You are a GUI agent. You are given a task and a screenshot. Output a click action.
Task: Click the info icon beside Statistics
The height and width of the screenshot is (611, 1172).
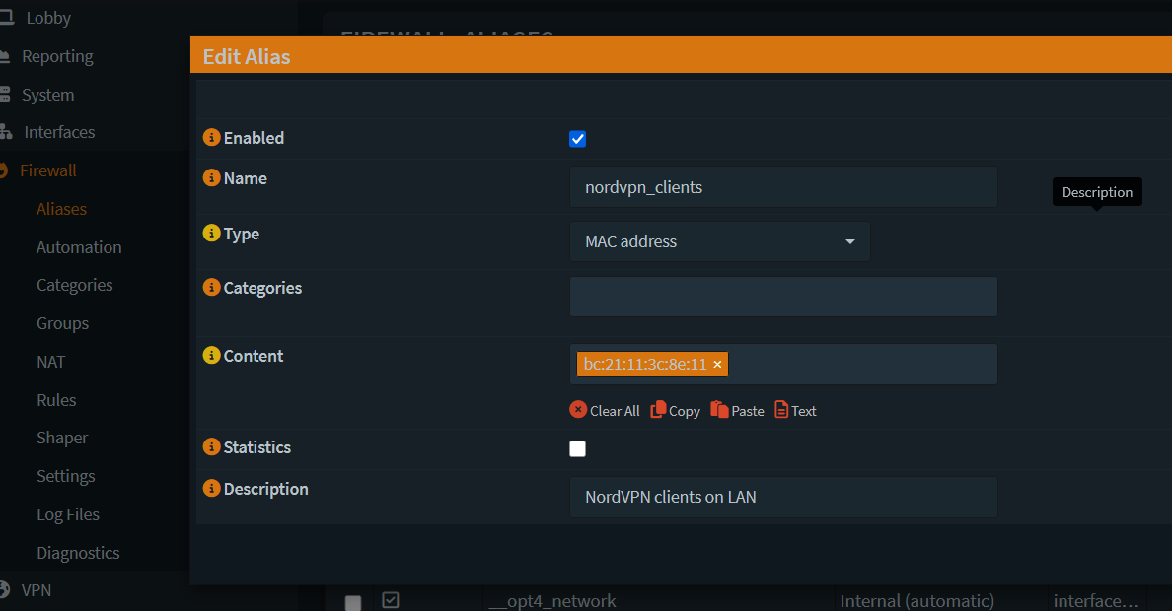coord(211,447)
